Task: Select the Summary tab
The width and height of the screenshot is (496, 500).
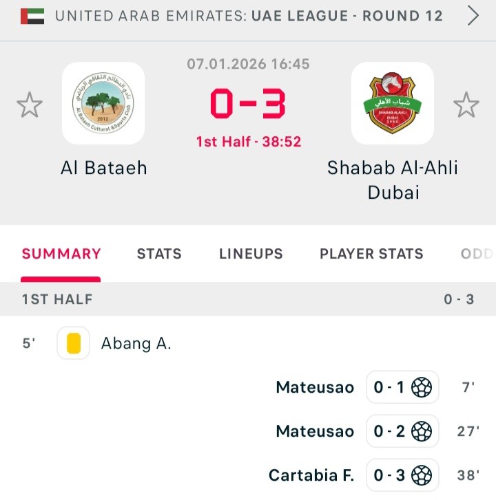Action: 61,254
